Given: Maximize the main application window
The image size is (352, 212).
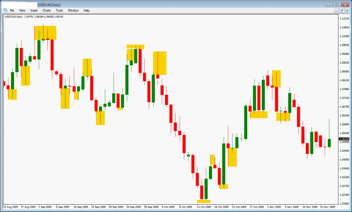Looking at the screenshot, I should click(337, 5).
